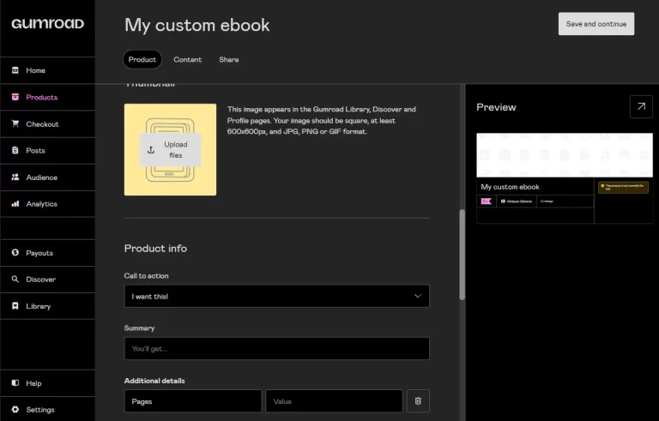Delete the Pages detail row with the trash icon
This screenshot has width=659, height=421.
pos(418,400)
